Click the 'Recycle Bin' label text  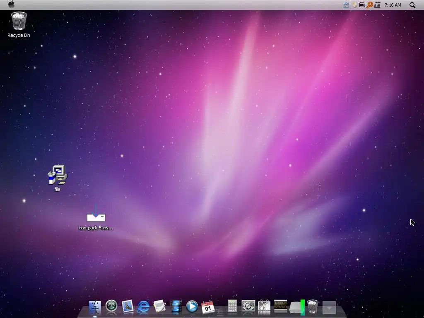click(x=19, y=35)
